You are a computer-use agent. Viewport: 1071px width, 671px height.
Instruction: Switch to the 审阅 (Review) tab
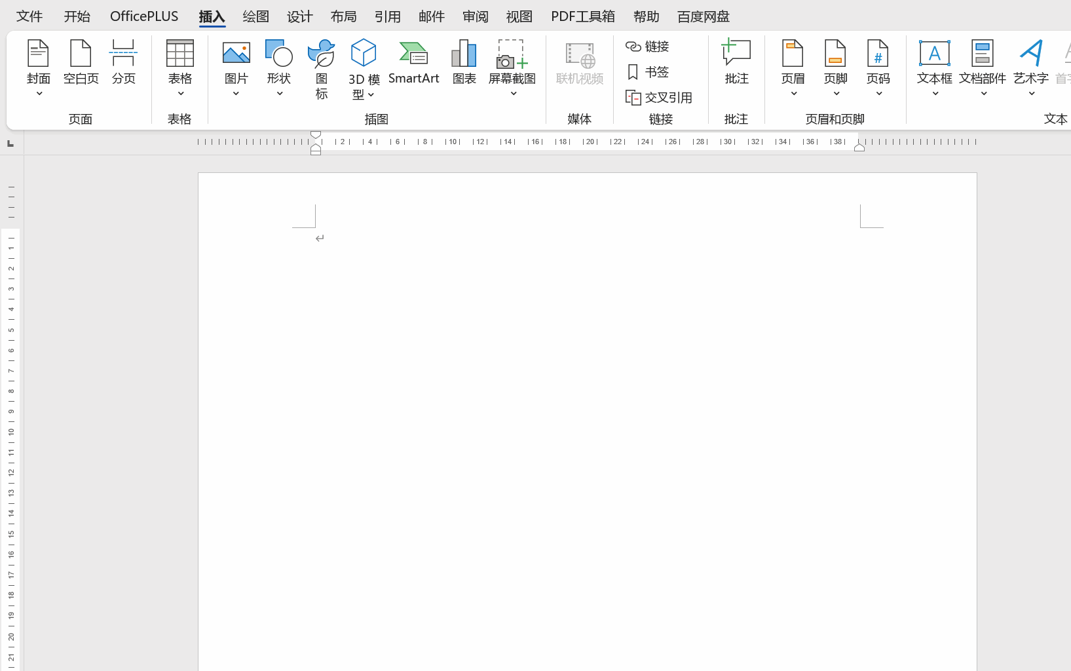[475, 16]
